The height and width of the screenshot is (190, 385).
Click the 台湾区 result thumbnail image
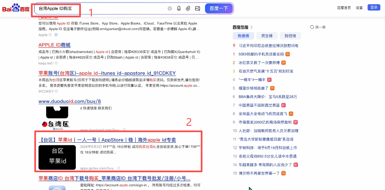point(57,118)
